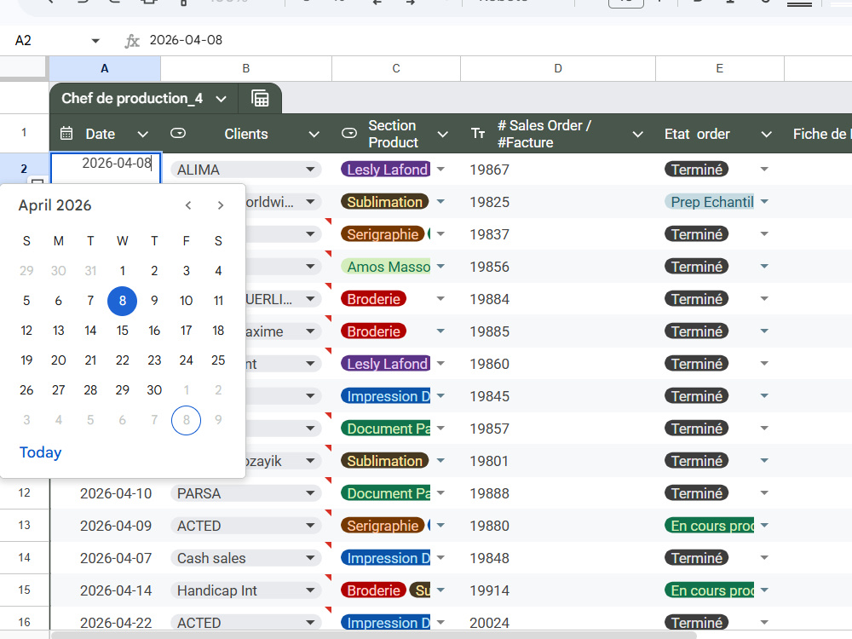This screenshot has width=852, height=639.
Task: Open the Clients column dropdown arrow
Action: coord(314,135)
